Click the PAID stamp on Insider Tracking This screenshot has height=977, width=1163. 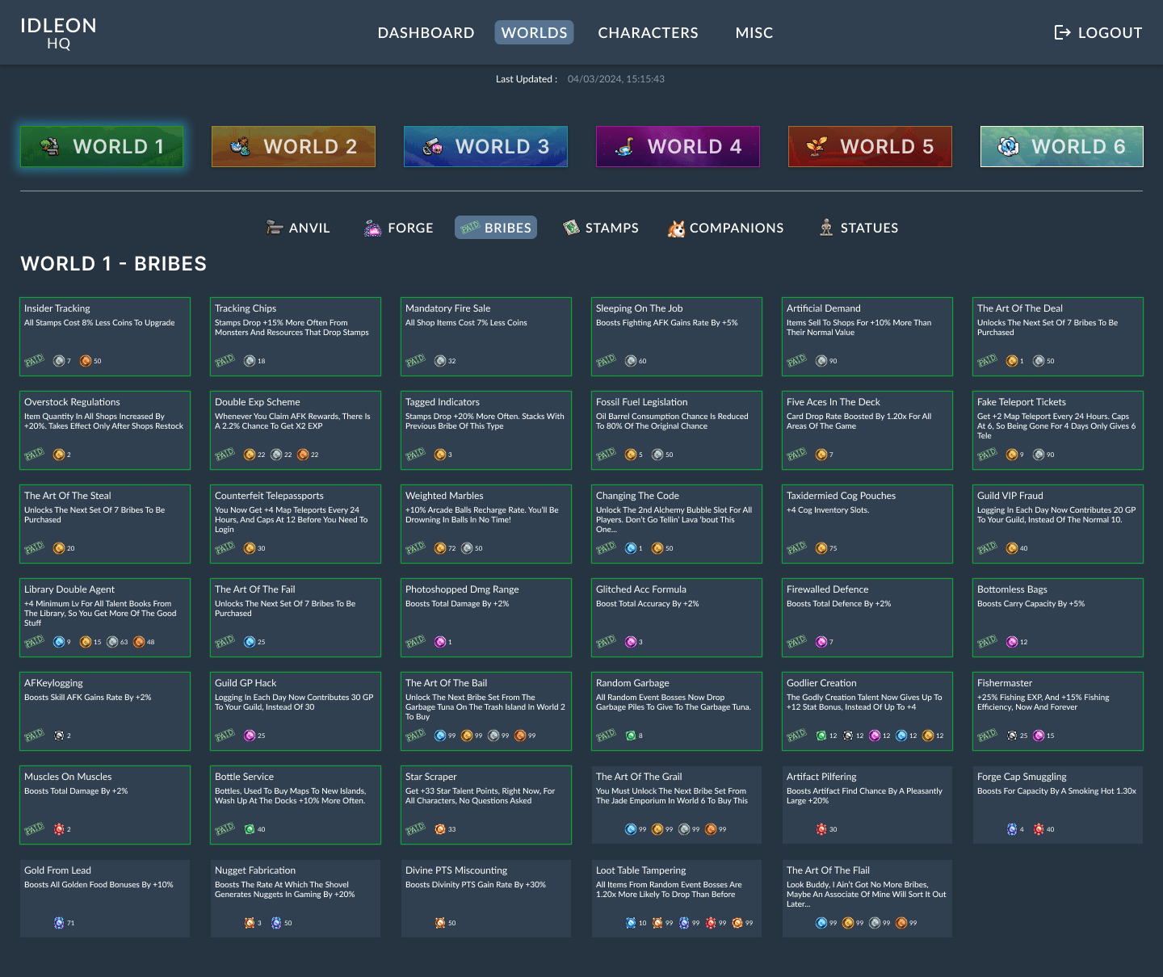click(x=34, y=361)
